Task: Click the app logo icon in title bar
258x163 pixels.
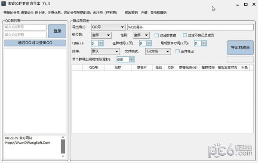Action: click(3, 3)
